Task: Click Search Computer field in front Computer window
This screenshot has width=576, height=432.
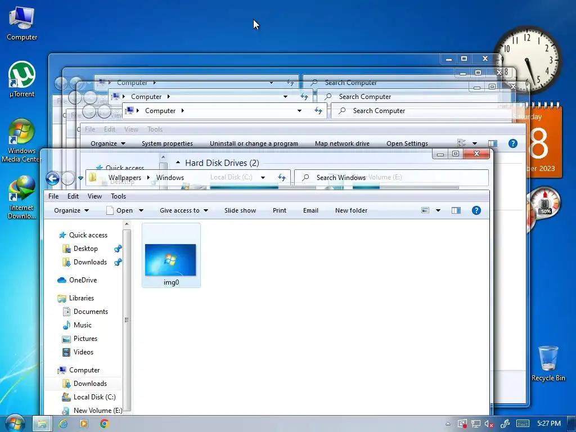Action: [x=421, y=111]
